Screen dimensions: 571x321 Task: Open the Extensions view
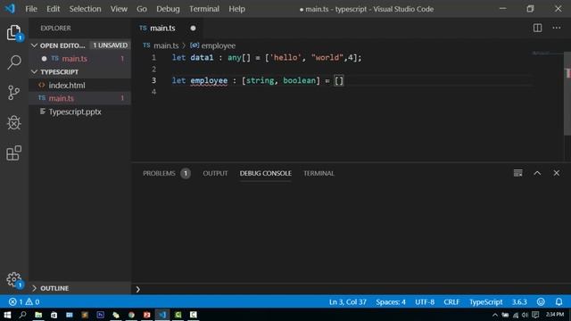pyautogui.click(x=14, y=152)
